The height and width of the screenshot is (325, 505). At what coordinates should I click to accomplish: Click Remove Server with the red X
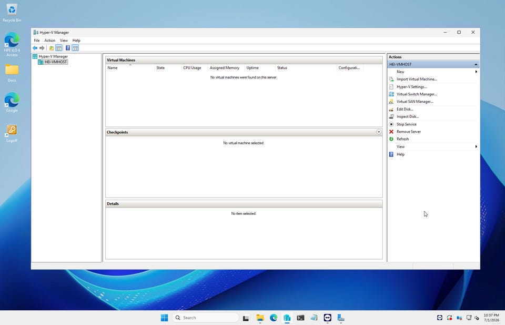click(409, 132)
